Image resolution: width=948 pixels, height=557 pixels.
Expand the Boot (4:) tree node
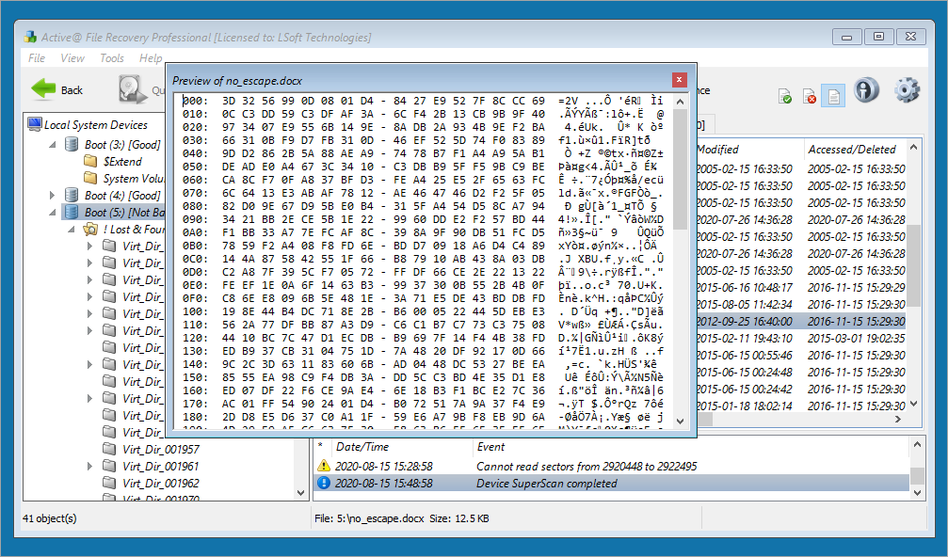53,195
